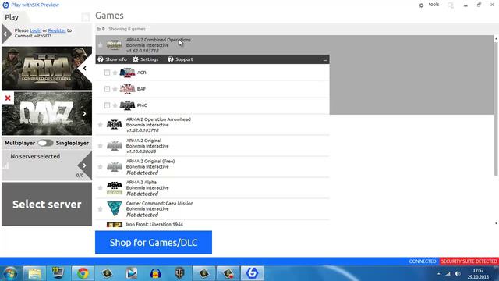Click the volume icon in system tray
This screenshot has height=281, width=499.
tap(458, 274)
